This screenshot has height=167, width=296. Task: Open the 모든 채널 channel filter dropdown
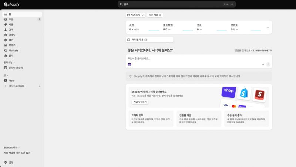coord(155,15)
